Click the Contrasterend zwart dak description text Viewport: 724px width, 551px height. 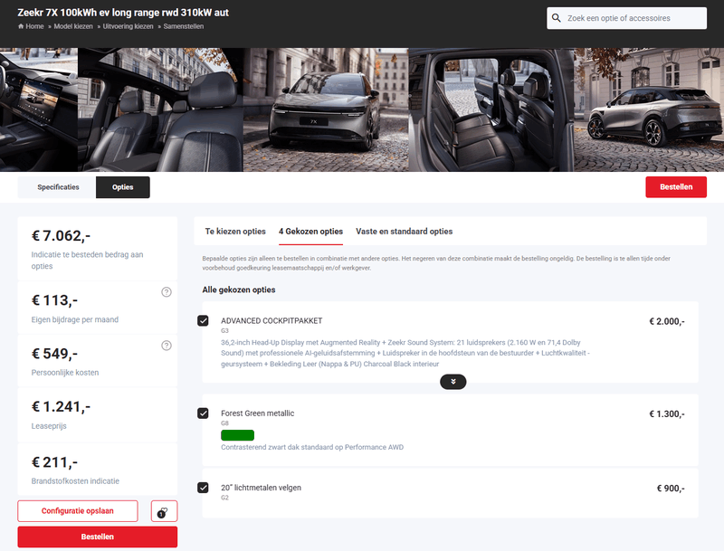click(312, 447)
